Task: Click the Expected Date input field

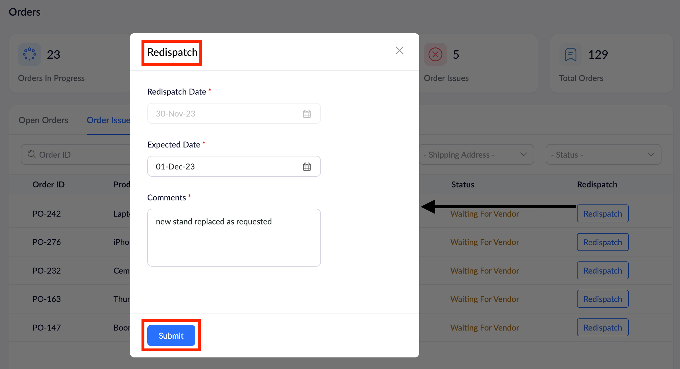Action: pyautogui.click(x=226, y=167)
